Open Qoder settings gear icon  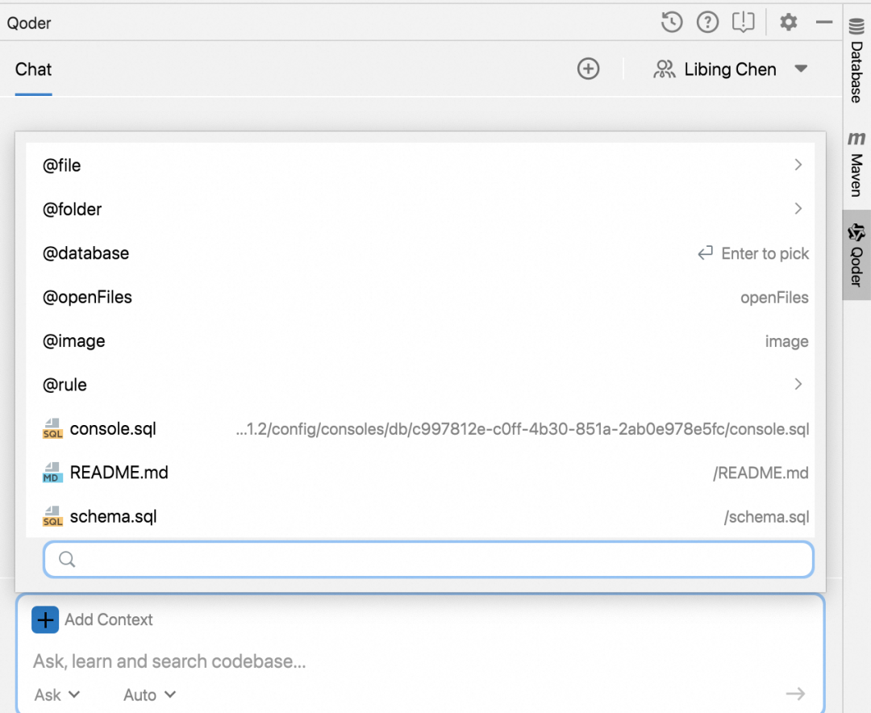click(x=788, y=23)
